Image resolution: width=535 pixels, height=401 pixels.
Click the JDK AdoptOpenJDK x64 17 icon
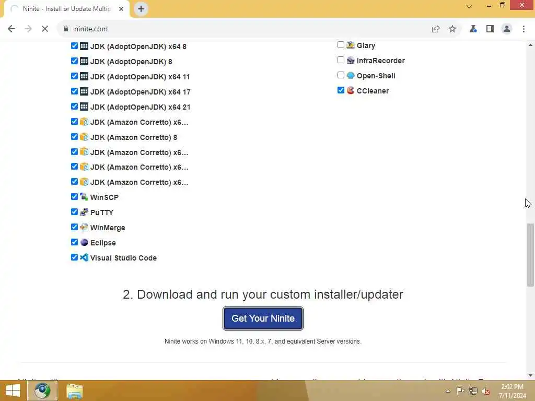pyautogui.click(x=84, y=91)
